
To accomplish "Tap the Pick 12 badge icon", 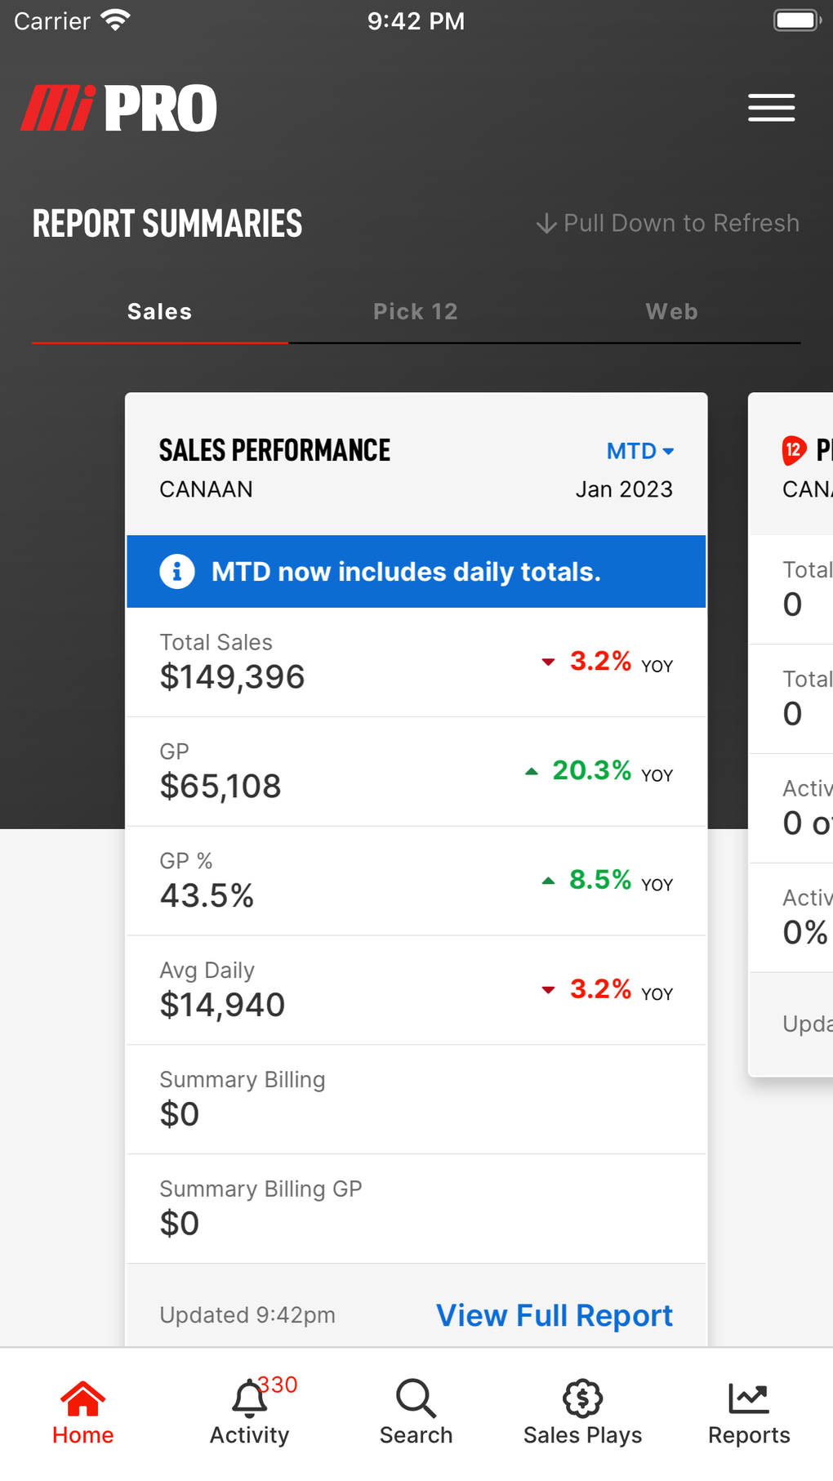I will [794, 450].
